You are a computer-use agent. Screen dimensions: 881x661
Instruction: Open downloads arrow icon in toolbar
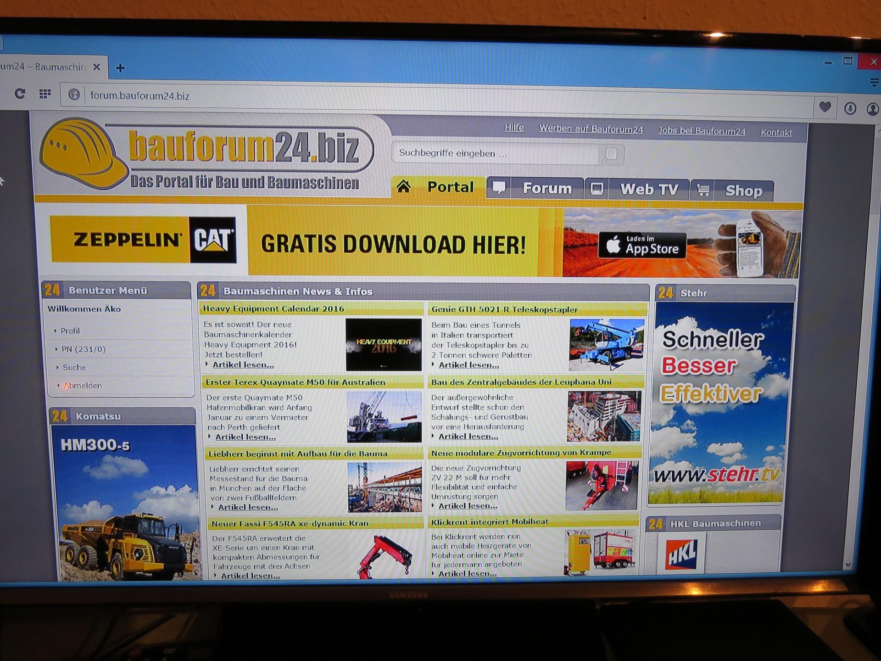pyautogui.click(x=850, y=108)
